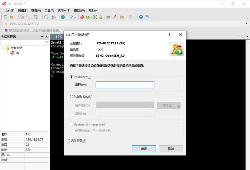Open the 文件(F) menu
The width and height of the screenshot is (250, 170).
coord(10,11)
